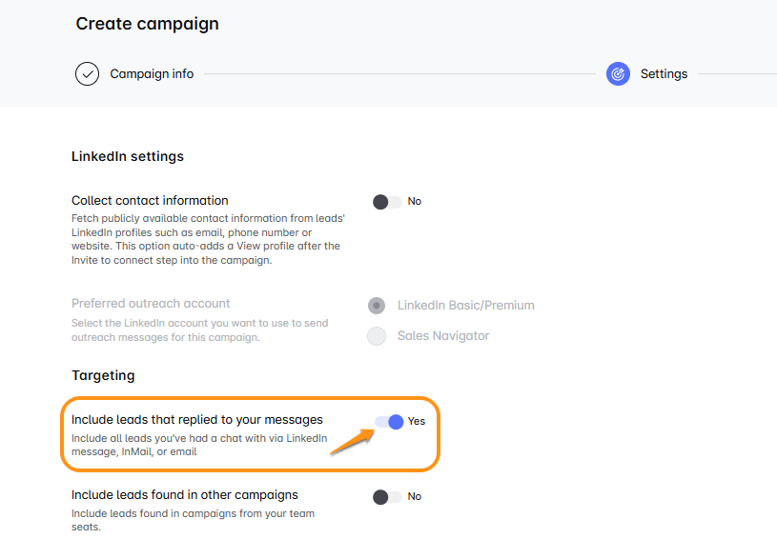Disable Include leads that replied toggle
777x559 pixels.
pos(389,421)
